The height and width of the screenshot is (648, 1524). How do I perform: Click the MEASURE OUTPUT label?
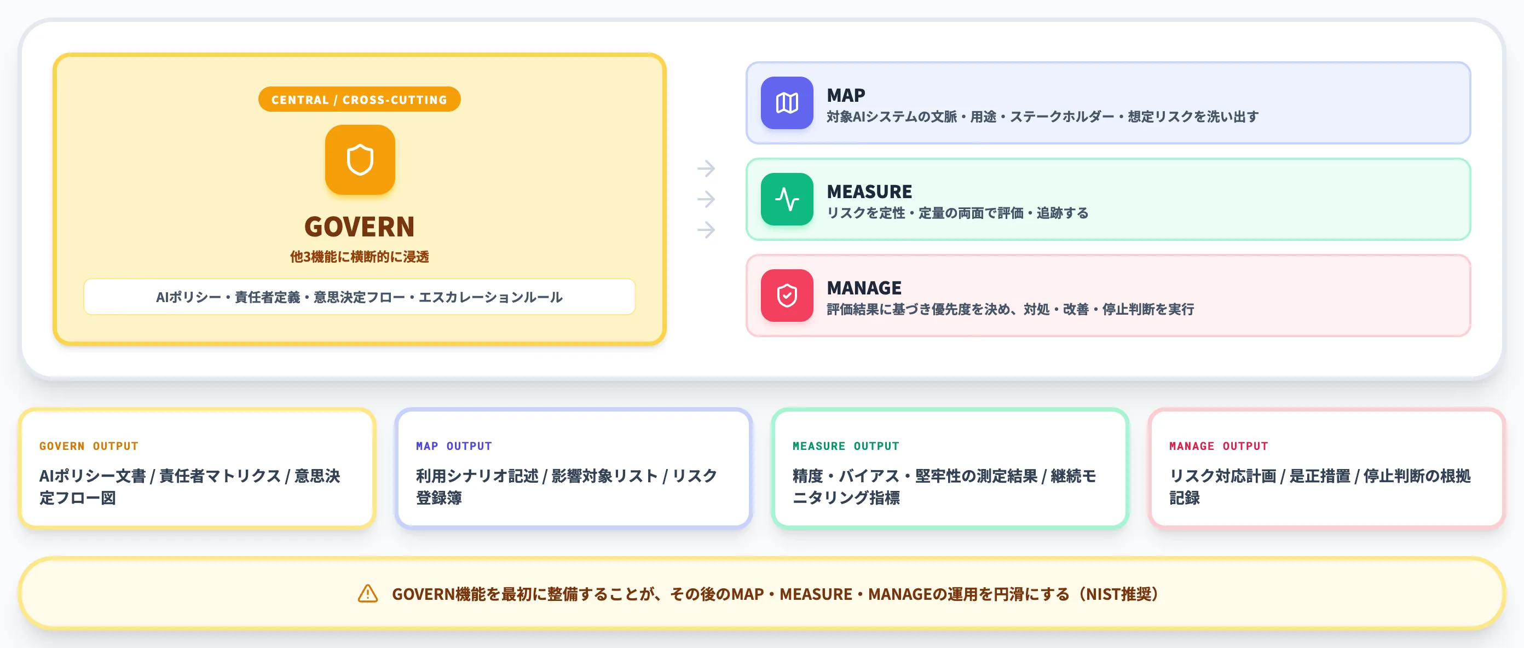click(x=846, y=446)
